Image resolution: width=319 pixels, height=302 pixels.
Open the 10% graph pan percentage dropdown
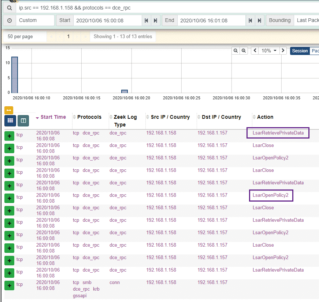(269, 51)
